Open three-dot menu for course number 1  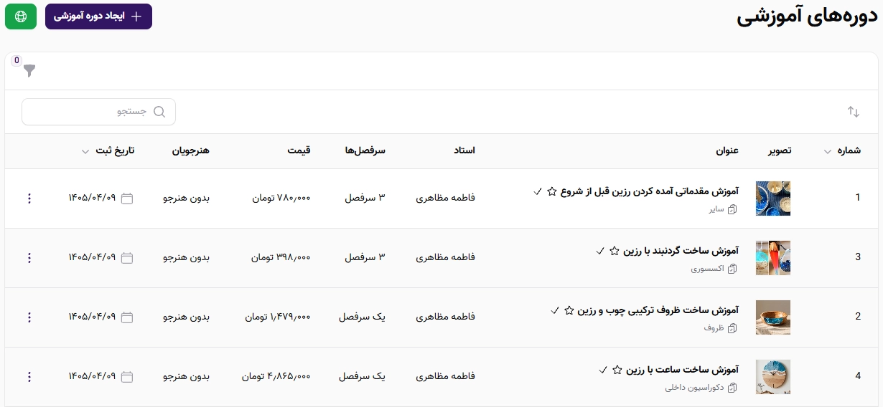pos(29,198)
